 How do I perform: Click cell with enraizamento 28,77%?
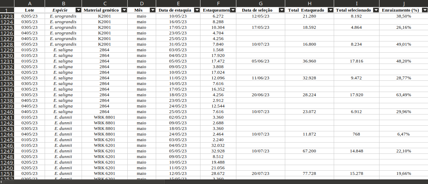pyautogui.click(x=404, y=78)
